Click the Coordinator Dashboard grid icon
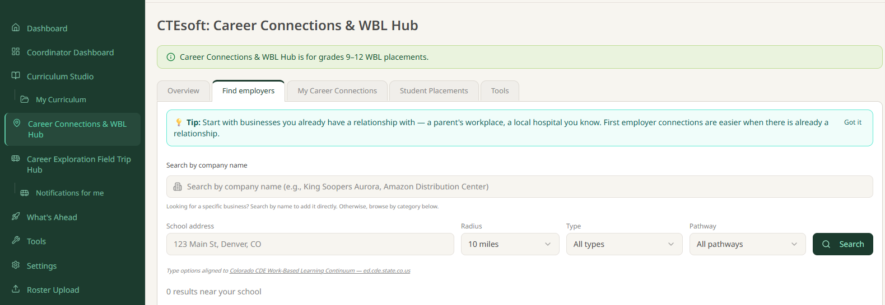885x305 pixels. (x=16, y=51)
